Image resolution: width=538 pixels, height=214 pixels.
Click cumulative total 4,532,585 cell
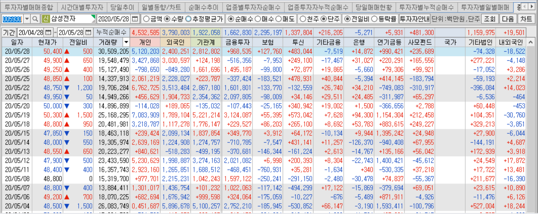click(x=145, y=33)
